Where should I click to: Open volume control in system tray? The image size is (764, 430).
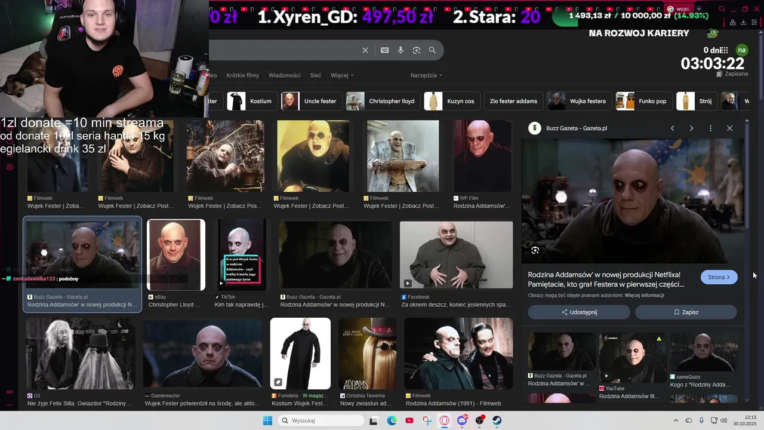coord(723,420)
